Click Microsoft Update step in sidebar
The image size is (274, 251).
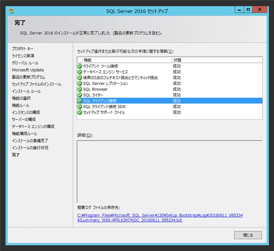(x=28, y=70)
